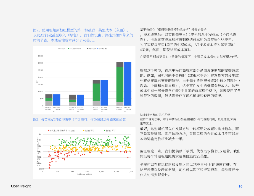Click the $2,000 y-axis label

click(41, 77)
